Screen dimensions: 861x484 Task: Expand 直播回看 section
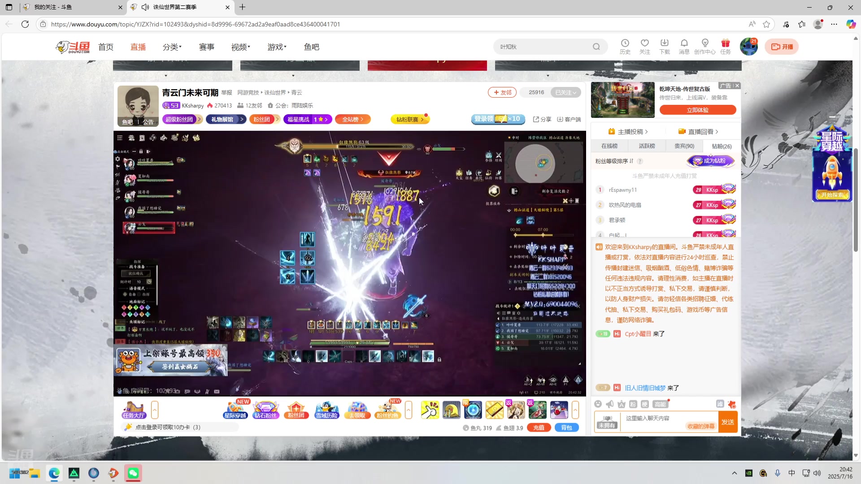click(698, 131)
